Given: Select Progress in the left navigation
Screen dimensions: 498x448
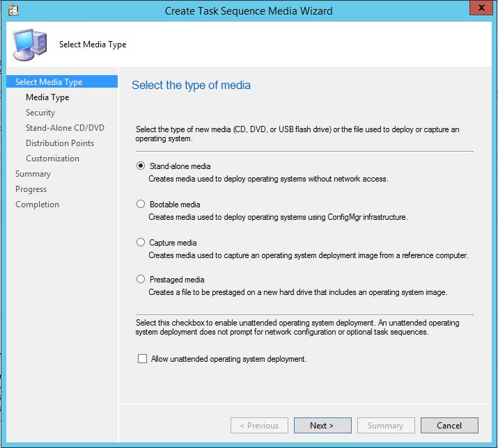Looking at the screenshot, I should click(31, 189).
